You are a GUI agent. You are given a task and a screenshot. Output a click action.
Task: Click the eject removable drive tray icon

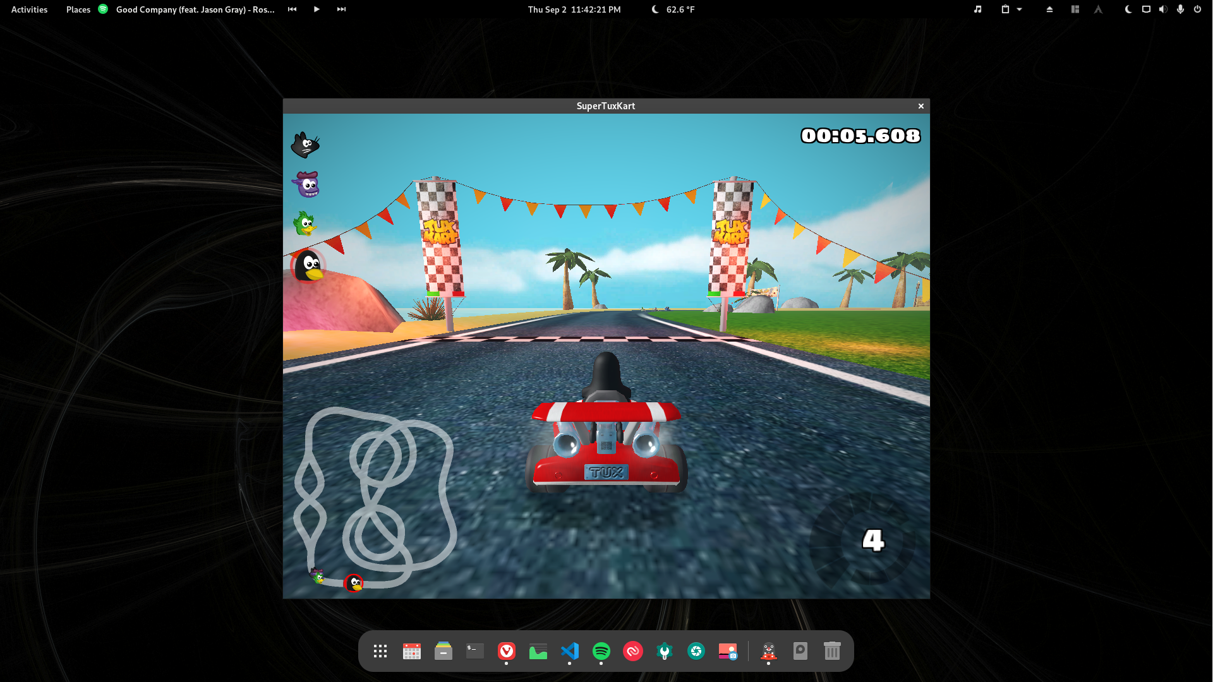[x=1049, y=9]
